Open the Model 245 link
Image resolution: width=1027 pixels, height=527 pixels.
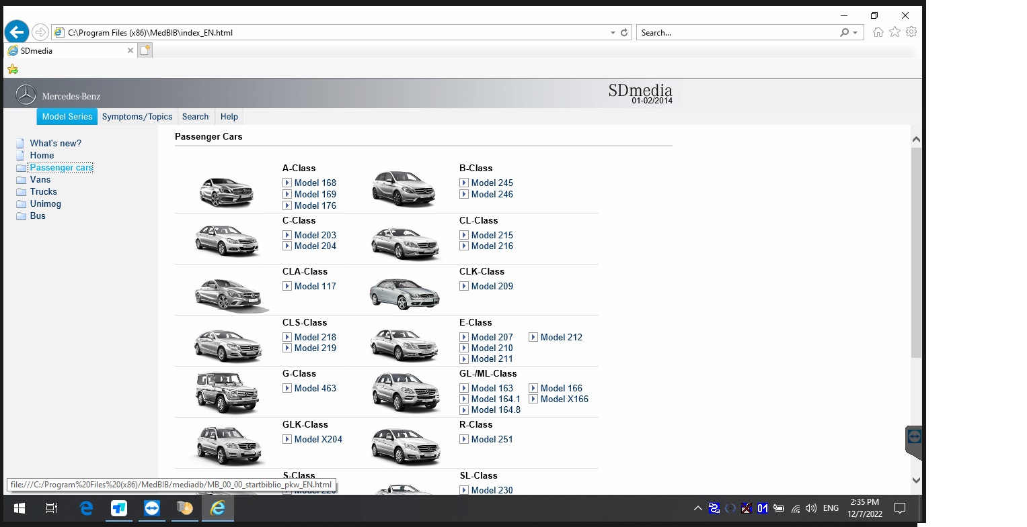click(x=492, y=183)
